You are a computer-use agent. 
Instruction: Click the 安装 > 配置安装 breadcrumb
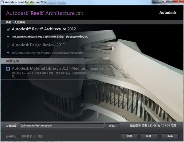pos(15,22)
